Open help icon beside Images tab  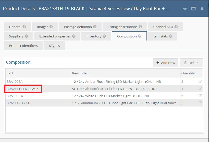tap(51, 27)
